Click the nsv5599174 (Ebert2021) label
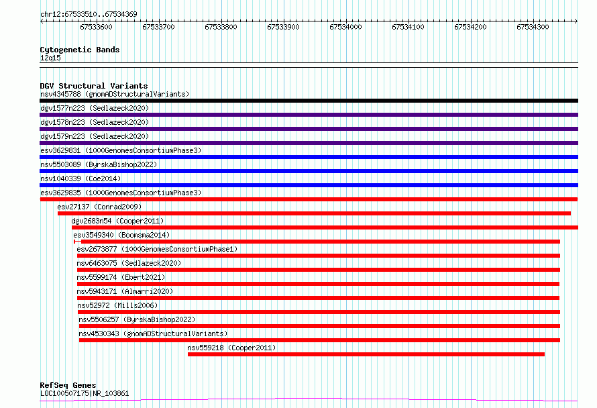597x408 pixels. pos(121,277)
